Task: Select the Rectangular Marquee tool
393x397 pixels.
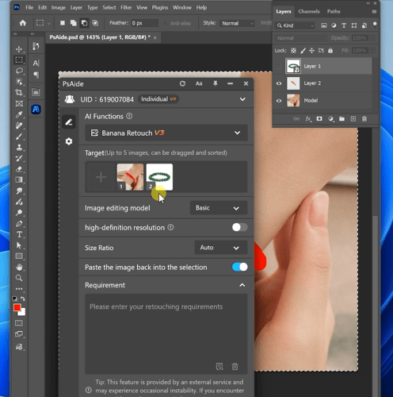Action: (19, 60)
